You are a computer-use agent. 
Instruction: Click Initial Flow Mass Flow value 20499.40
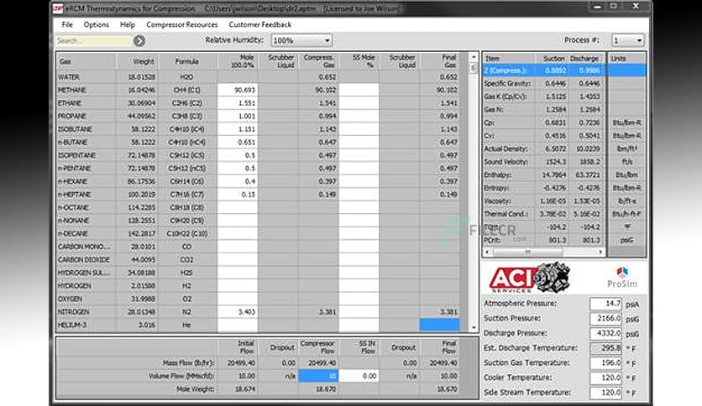pyautogui.click(x=241, y=363)
